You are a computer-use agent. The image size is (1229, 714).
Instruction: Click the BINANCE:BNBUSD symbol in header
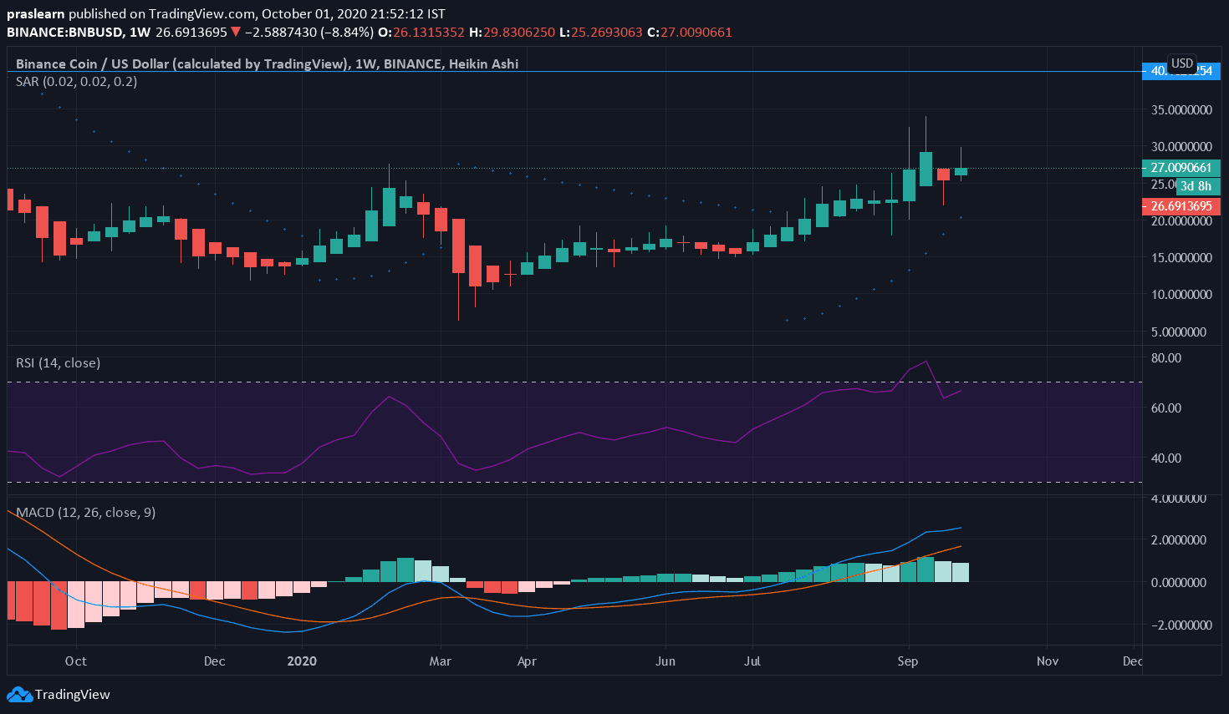point(65,33)
